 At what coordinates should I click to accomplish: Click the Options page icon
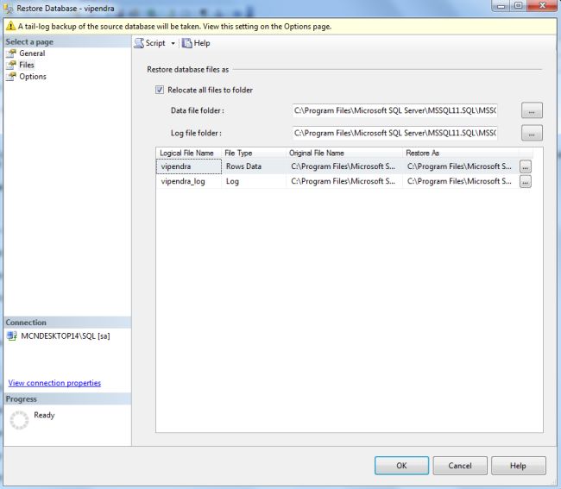click(x=11, y=77)
